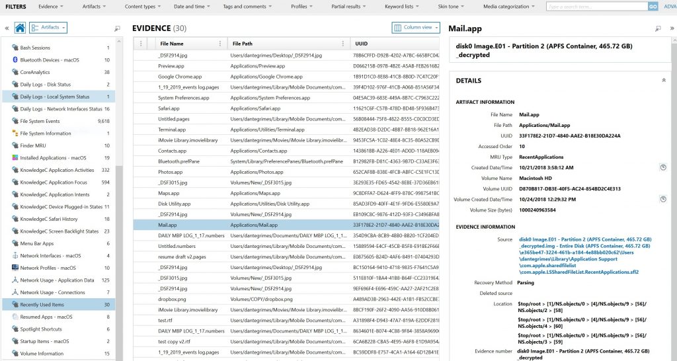677x361 pixels.
Task: Open the Partial results filter
Action: pyautogui.click(x=348, y=7)
